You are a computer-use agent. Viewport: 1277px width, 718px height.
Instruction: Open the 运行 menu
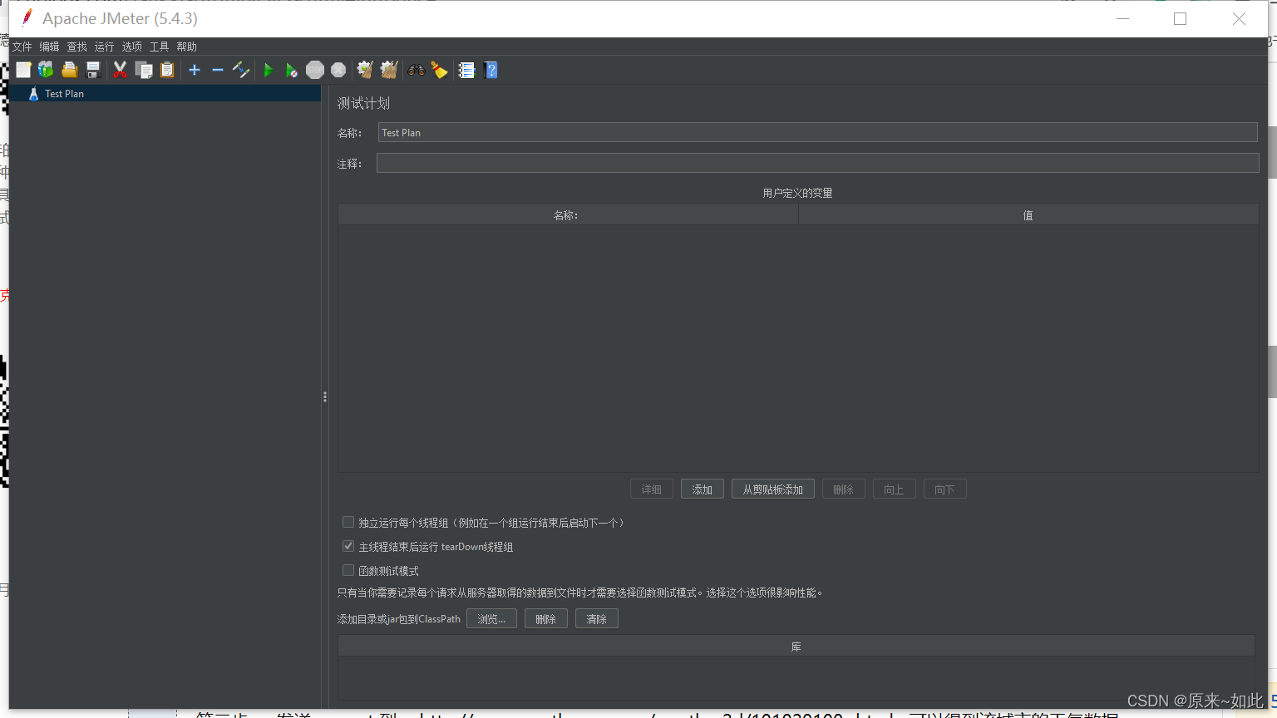(x=104, y=47)
